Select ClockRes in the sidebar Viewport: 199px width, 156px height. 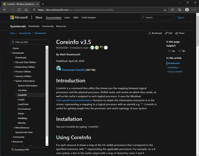coord(22,90)
